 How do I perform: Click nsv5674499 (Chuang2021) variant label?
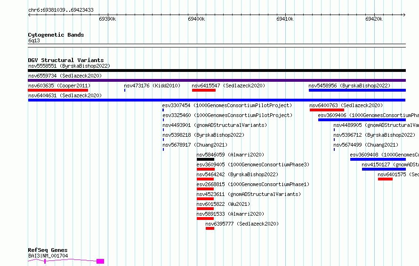coord(366,145)
